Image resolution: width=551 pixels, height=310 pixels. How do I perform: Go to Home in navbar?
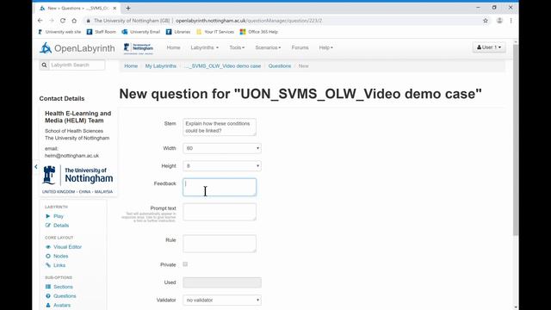[173, 47]
